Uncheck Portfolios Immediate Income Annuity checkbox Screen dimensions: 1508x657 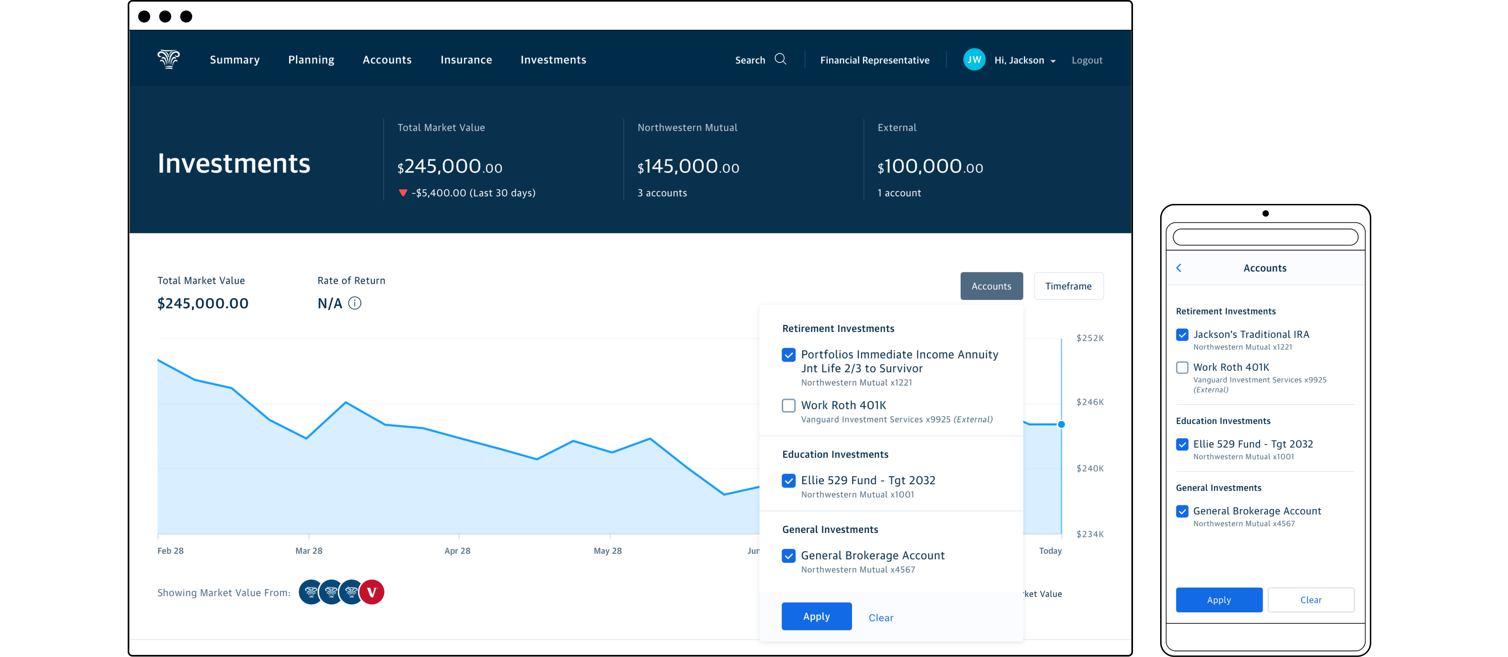[789, 355]
